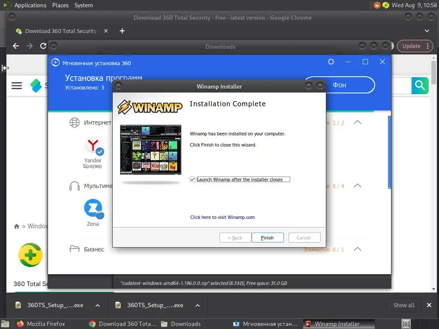Screen dimensions: 439x329
Task: Click the Zona app icon
Action: pos(94,209)
